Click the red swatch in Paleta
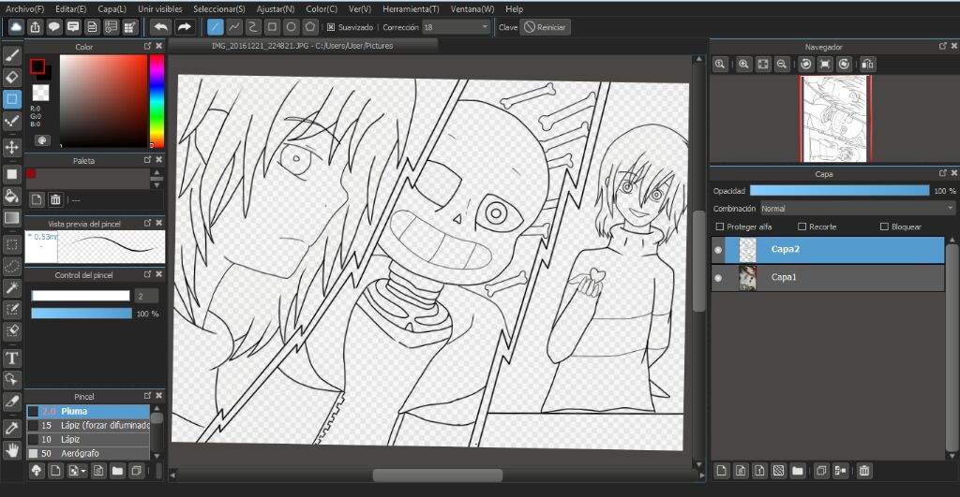 click(31, 173)
